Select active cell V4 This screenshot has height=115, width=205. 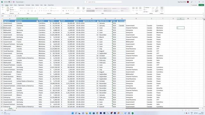(181, 28)
